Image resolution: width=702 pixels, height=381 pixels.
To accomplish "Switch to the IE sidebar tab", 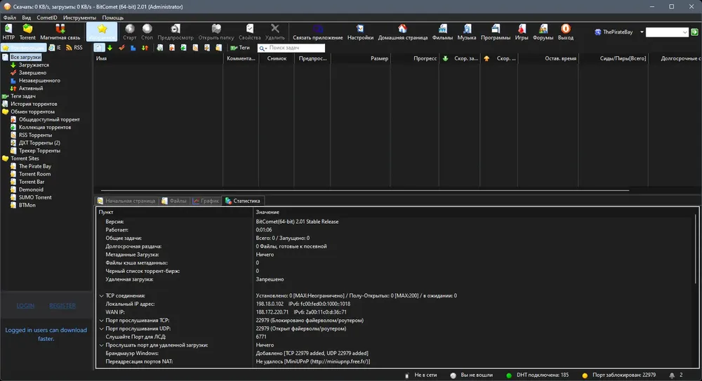I will point(55,48).
